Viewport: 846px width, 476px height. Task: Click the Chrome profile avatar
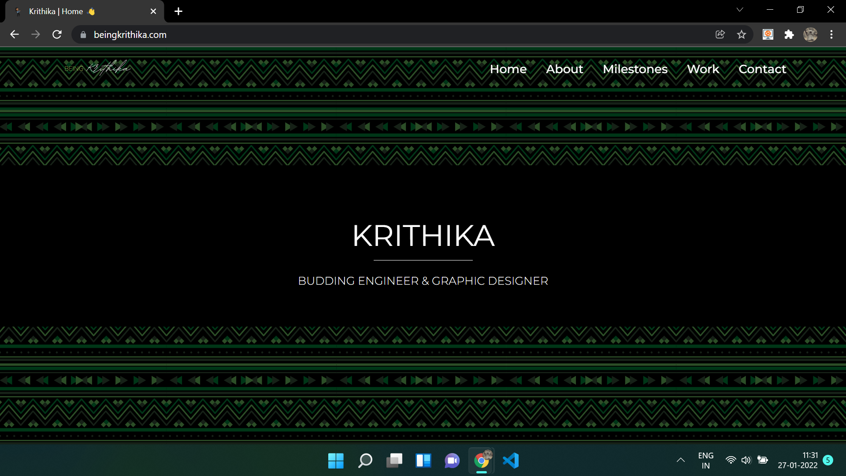pos(810,34)
